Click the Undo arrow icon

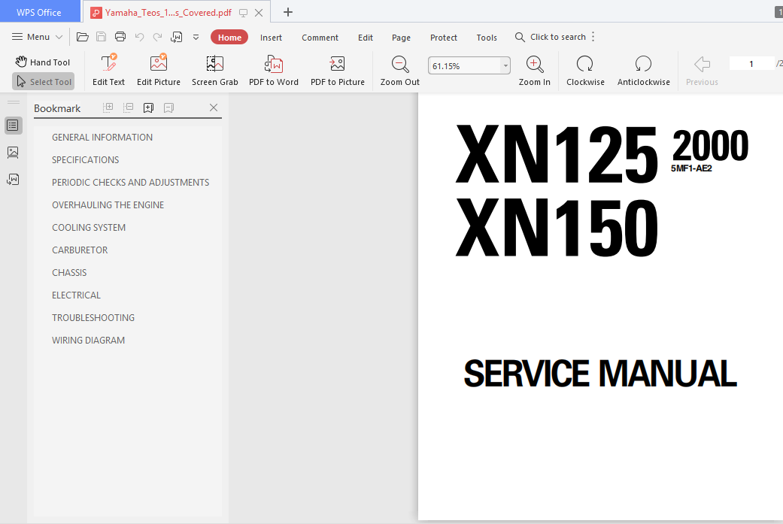tap(139, 37)
